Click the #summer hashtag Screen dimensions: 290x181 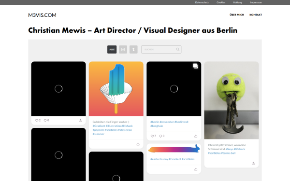(99, 134)
